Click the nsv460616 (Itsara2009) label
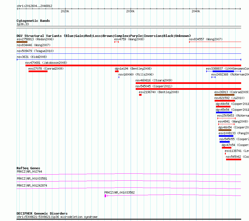This screenshot has width=249, height=221. click(x=154, y=80)
